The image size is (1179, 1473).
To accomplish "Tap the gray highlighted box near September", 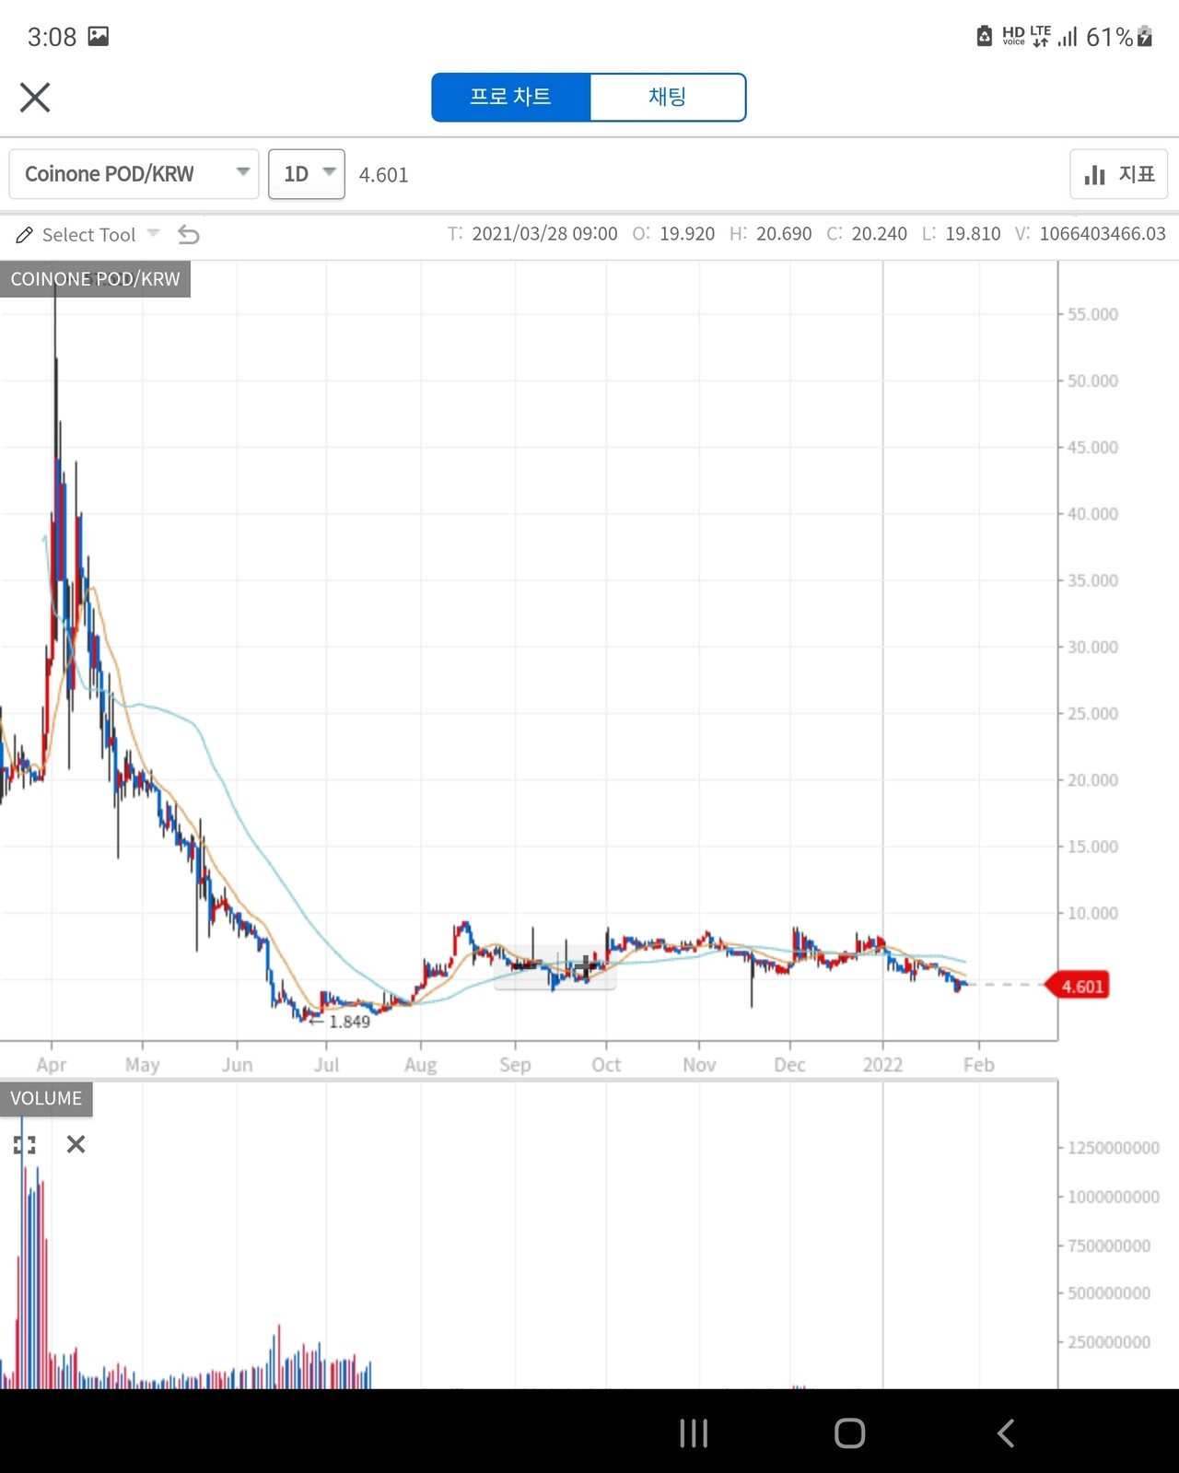I will tap(554, 967).
